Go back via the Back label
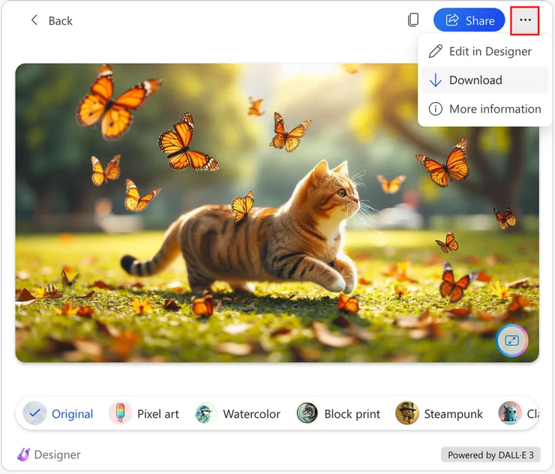 (x=61, y=21)
